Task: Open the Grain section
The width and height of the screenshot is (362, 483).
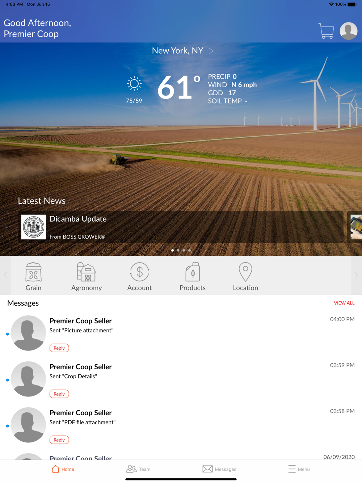Action: click(33, 277)
